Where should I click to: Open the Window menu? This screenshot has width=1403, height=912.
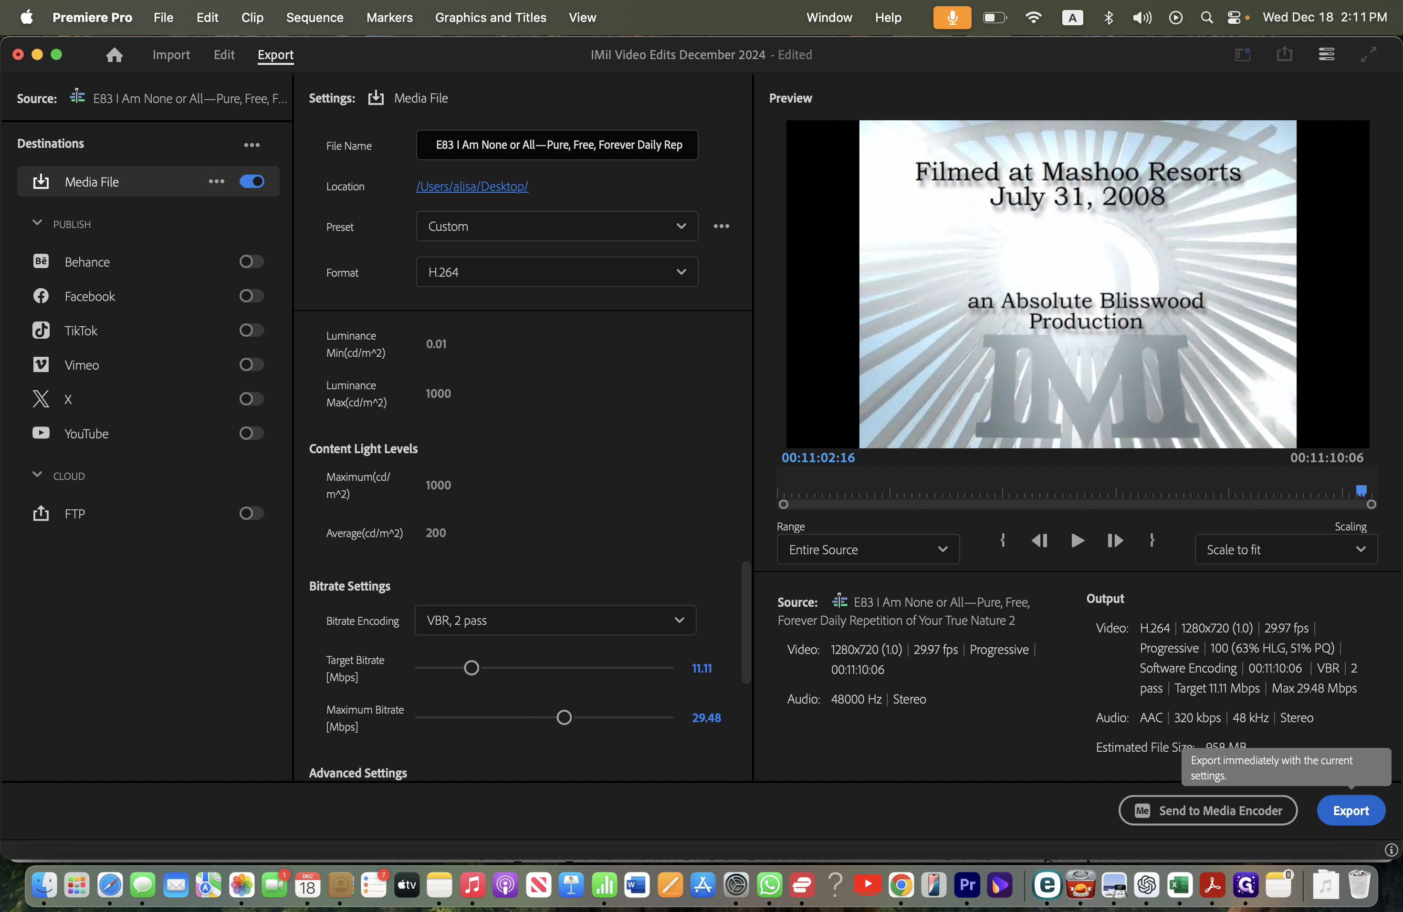tap(829, 18)
